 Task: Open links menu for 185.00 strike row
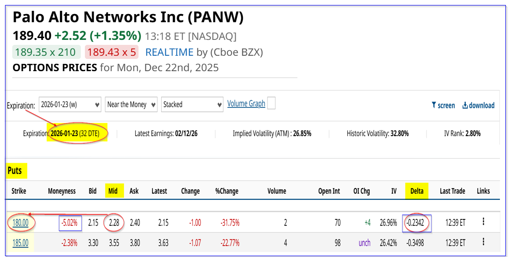point(484,243)
